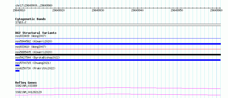This screenshot has width=228, height=98.
Task: Click ruler tick label 29649930
Action: coord(98,10)
